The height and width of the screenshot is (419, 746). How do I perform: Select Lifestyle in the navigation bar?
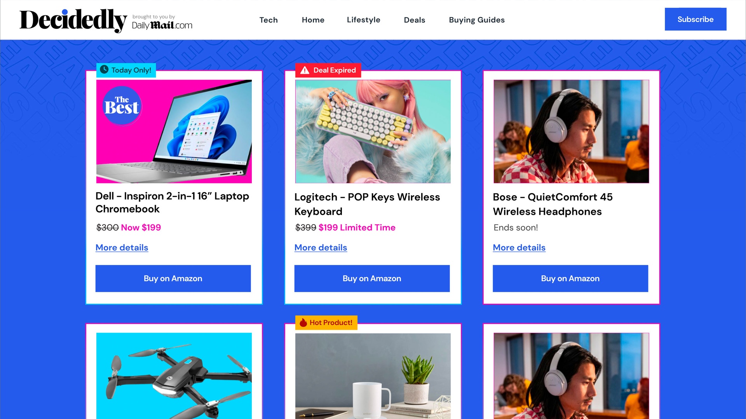coord(364,20)
